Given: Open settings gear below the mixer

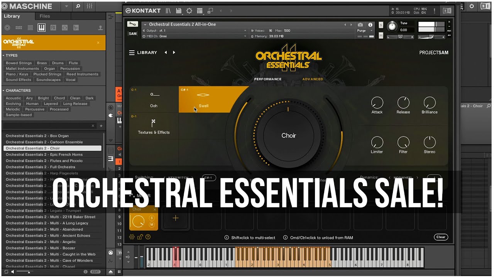Looking at the screenshot, I should 132,237.
